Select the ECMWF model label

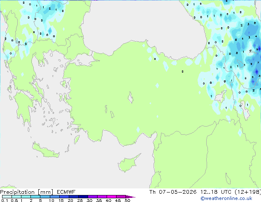66,192
